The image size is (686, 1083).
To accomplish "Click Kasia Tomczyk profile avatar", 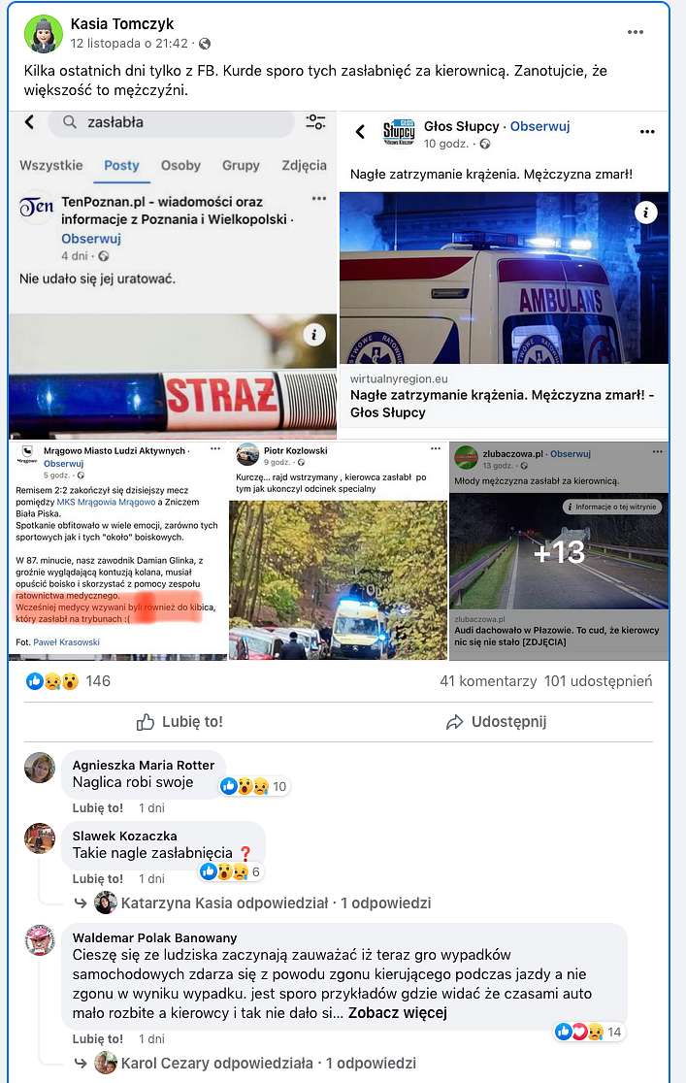I will click(x=44, y=33).
